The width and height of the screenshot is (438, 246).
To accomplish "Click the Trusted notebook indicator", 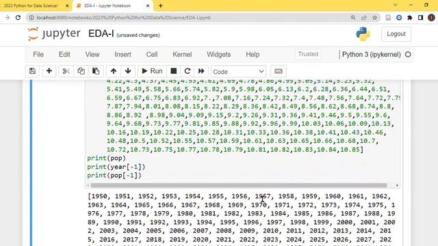I will 308,54.
